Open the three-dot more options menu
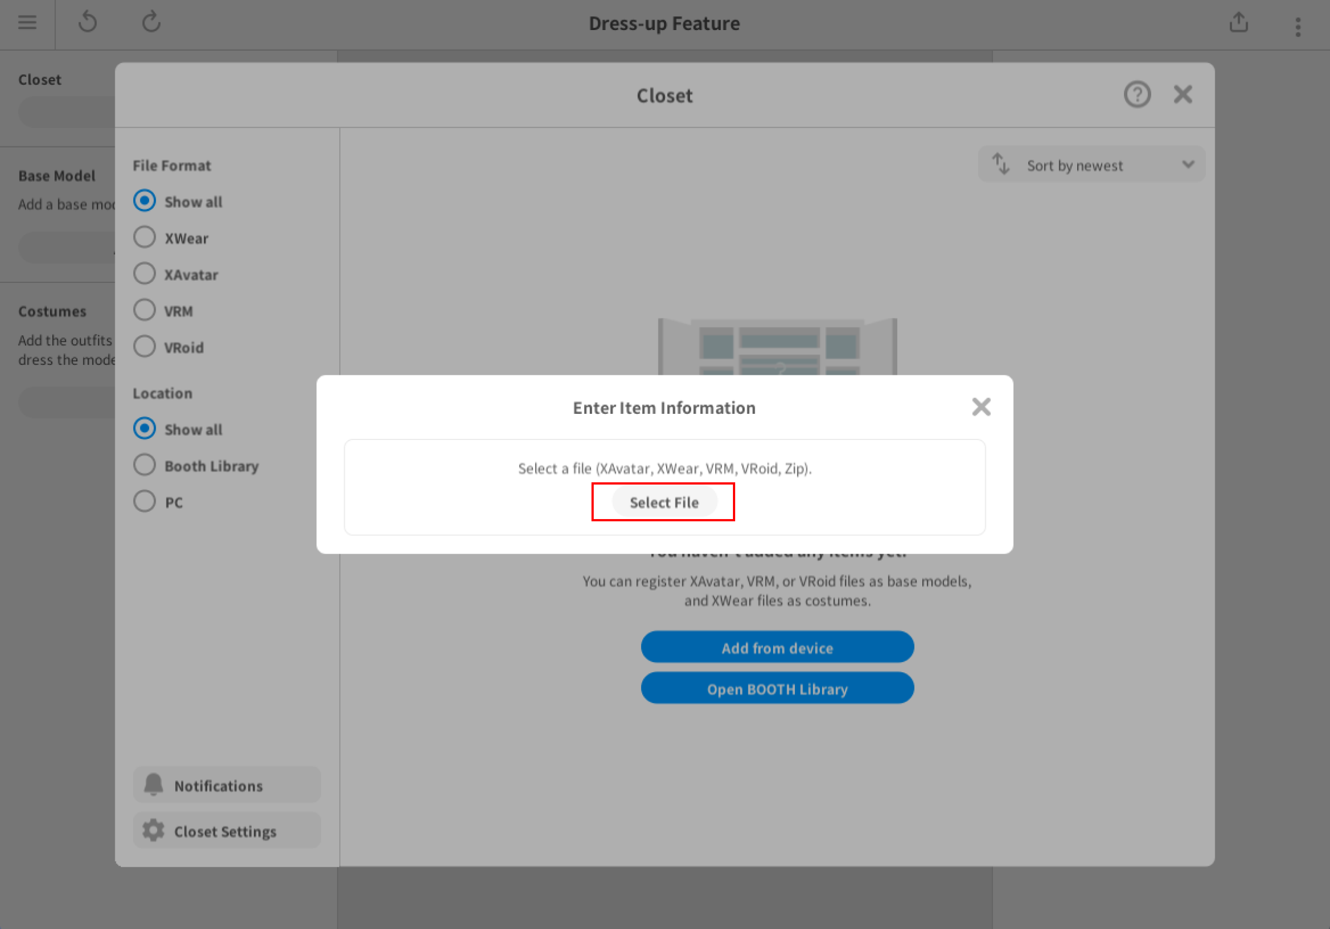Screen dimensions: 1330x929 pyautogui.click(x=1298, y=27)
